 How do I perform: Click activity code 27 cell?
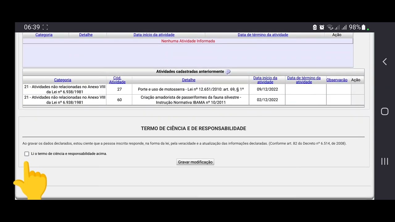119,89
